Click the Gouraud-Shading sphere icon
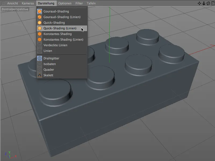The height and width of the screenshot is (161, 215). tap(40, 11)
